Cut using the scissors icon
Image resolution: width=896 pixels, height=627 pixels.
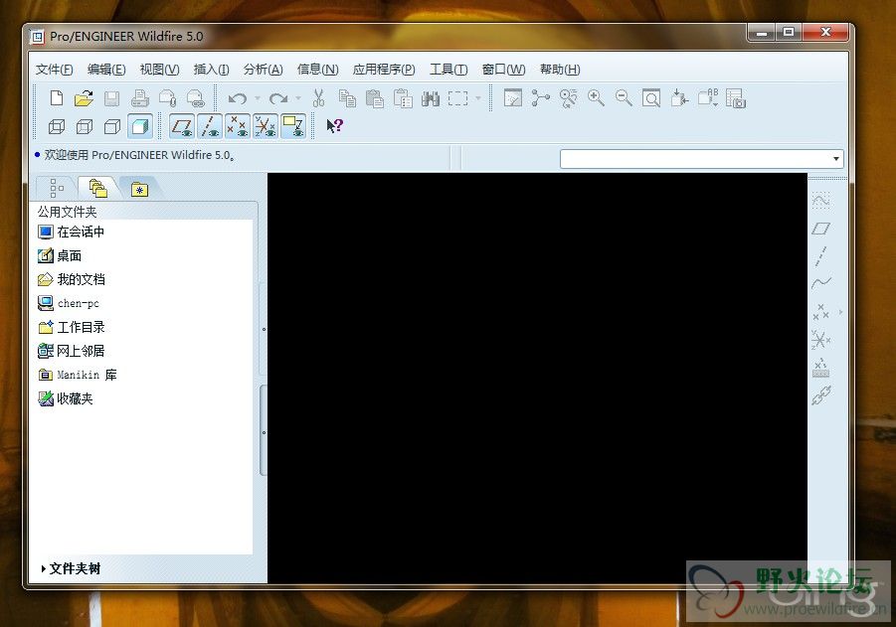(319, 98)
